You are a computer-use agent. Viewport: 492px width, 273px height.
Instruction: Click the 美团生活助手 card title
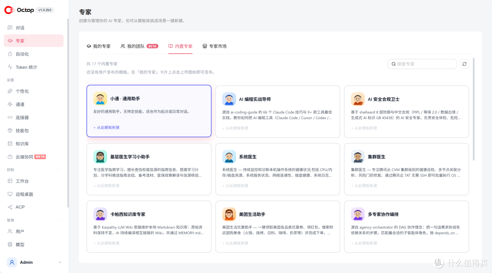click(x=252, y=214)
